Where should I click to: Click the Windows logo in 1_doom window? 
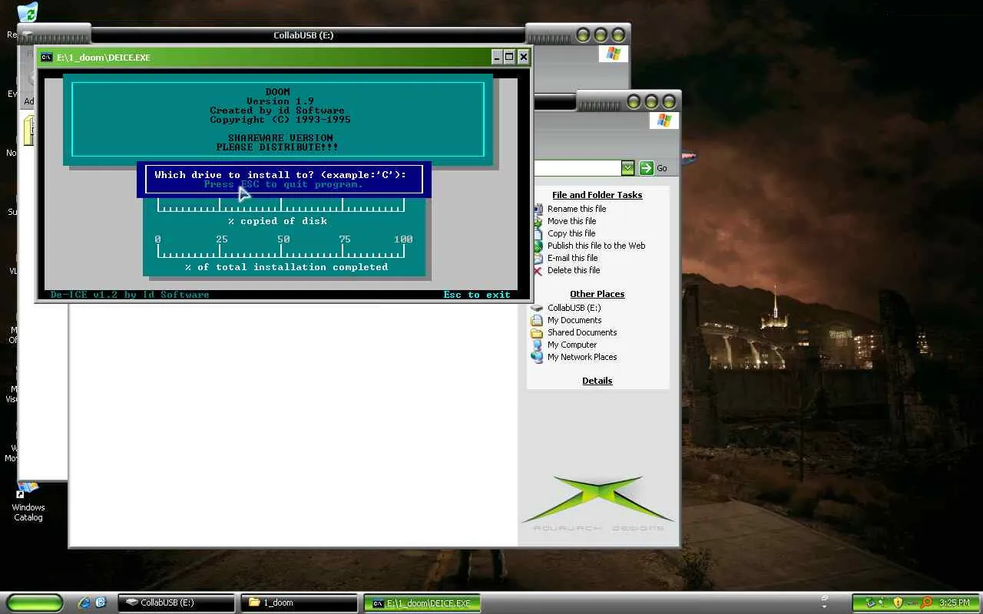(x=664, y=120)
